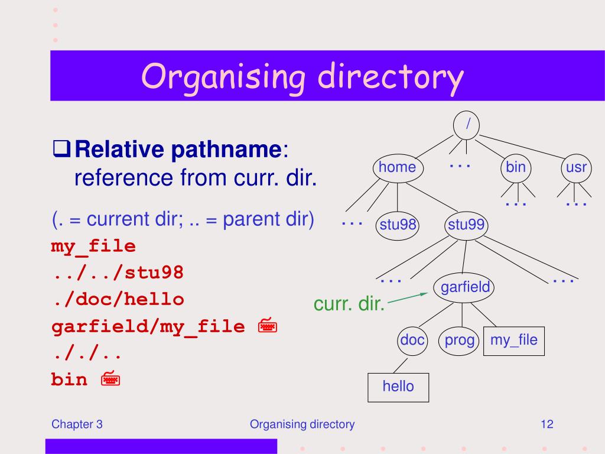This screenshot has height=454, width=605.
Task: Click the "Organising directory" slide title
Action: click(x=302, y=77)
